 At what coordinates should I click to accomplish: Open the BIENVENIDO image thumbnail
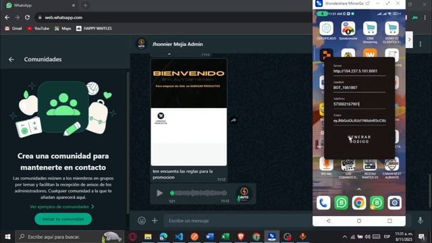[x=189, y=112]
